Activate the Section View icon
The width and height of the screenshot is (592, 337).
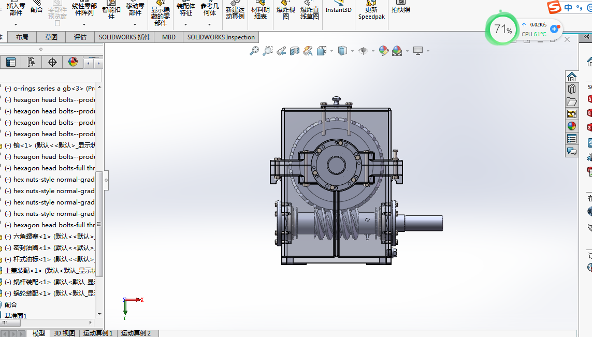(x=295, y=51)
